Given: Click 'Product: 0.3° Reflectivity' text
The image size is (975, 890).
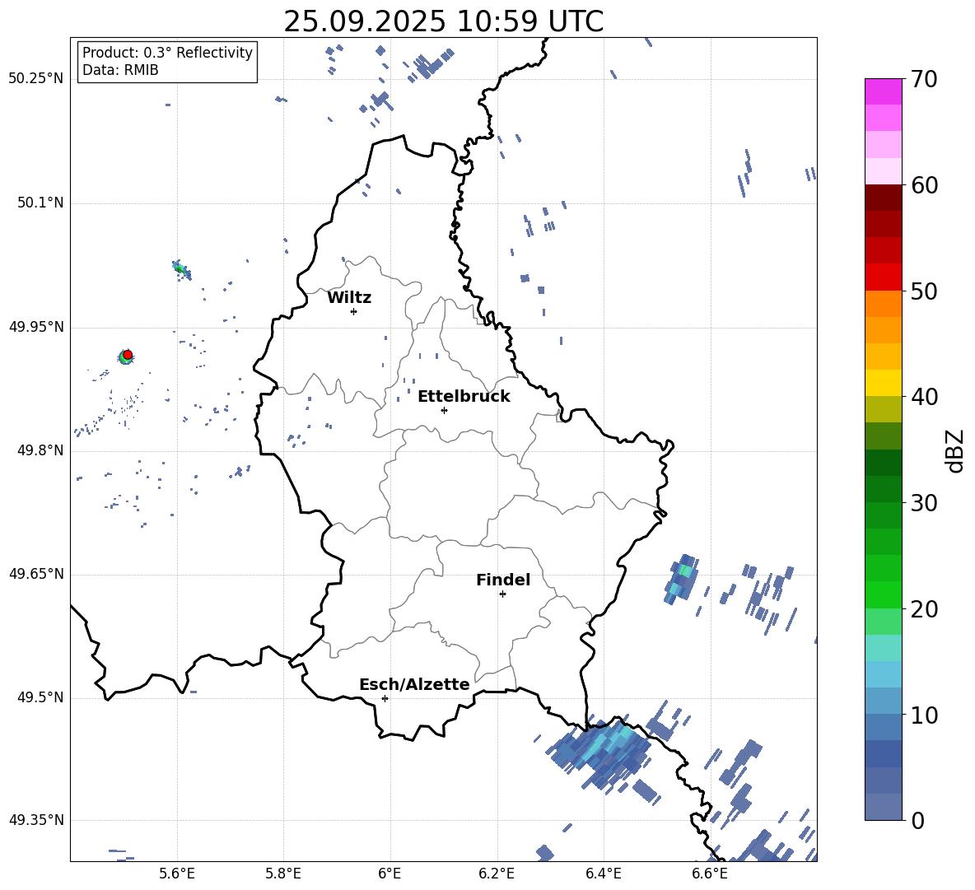Looking at the screenshot, I should pyautogui.click(x=167, y=52).
